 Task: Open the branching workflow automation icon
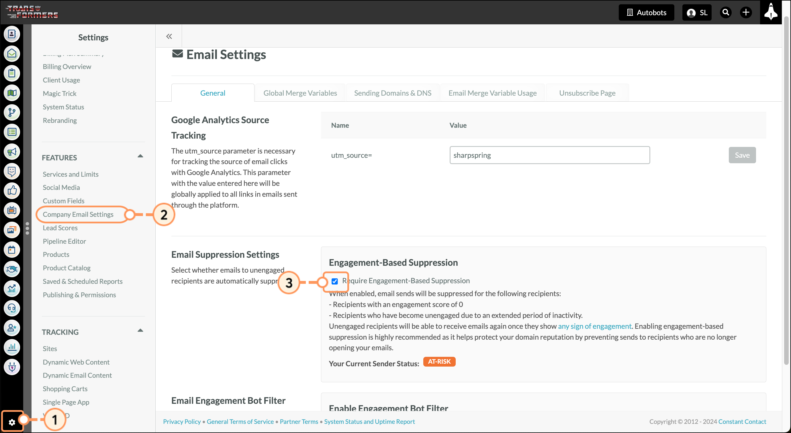(12, 112)
